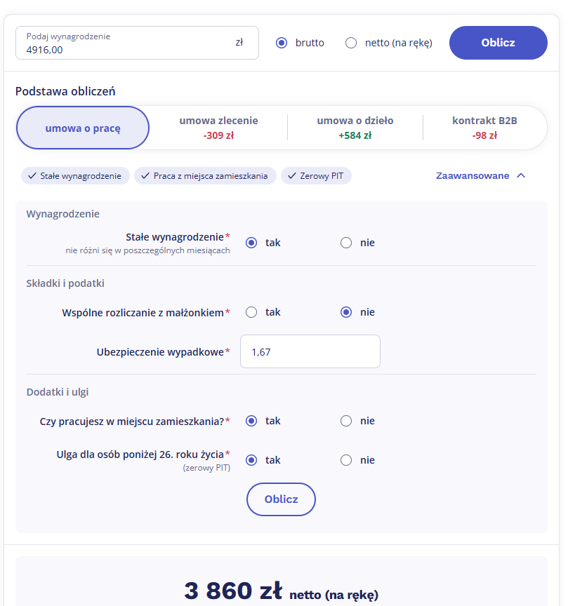The width and height of the screenshot is (568, 606).
Task: Click the salary amount input field
Action: [126, 49]
